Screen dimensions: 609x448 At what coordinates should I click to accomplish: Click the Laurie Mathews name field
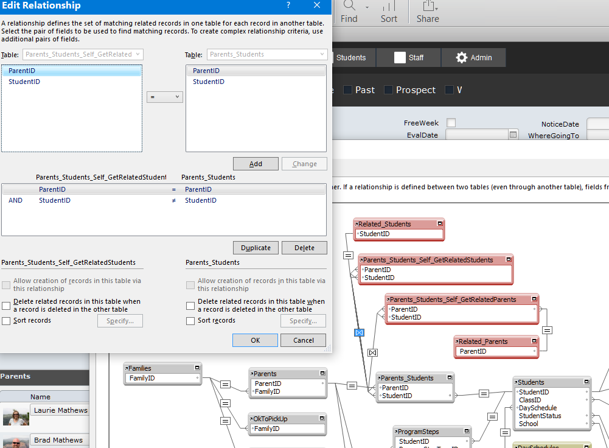click(60, 410)
